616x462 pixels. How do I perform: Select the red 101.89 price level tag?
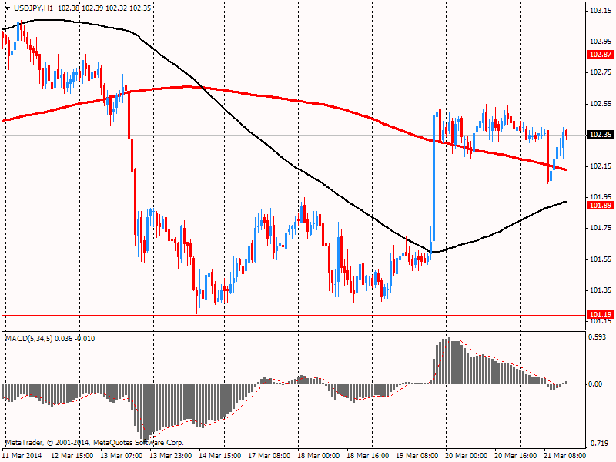[x=601, y=206]
